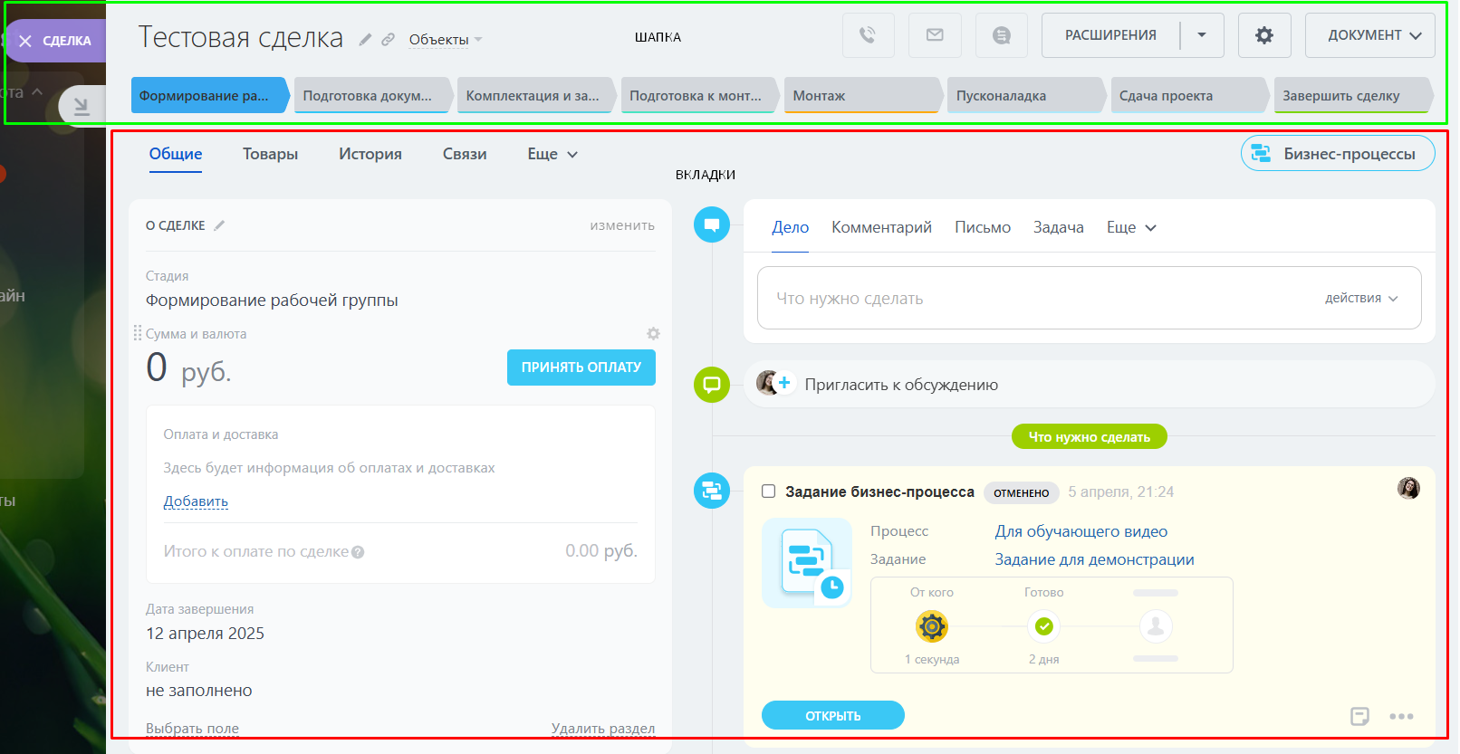Click the note icon on task card
Image resolution: width=1460 pixels, height=754 pixels.
click(x=1359, y=716)
